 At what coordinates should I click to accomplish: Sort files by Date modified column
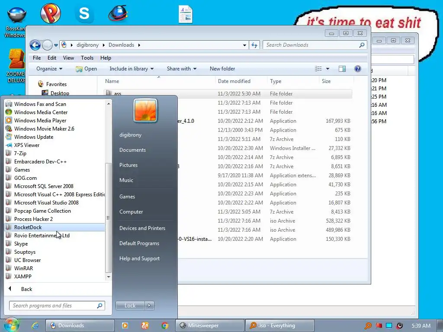pos(234,81)
